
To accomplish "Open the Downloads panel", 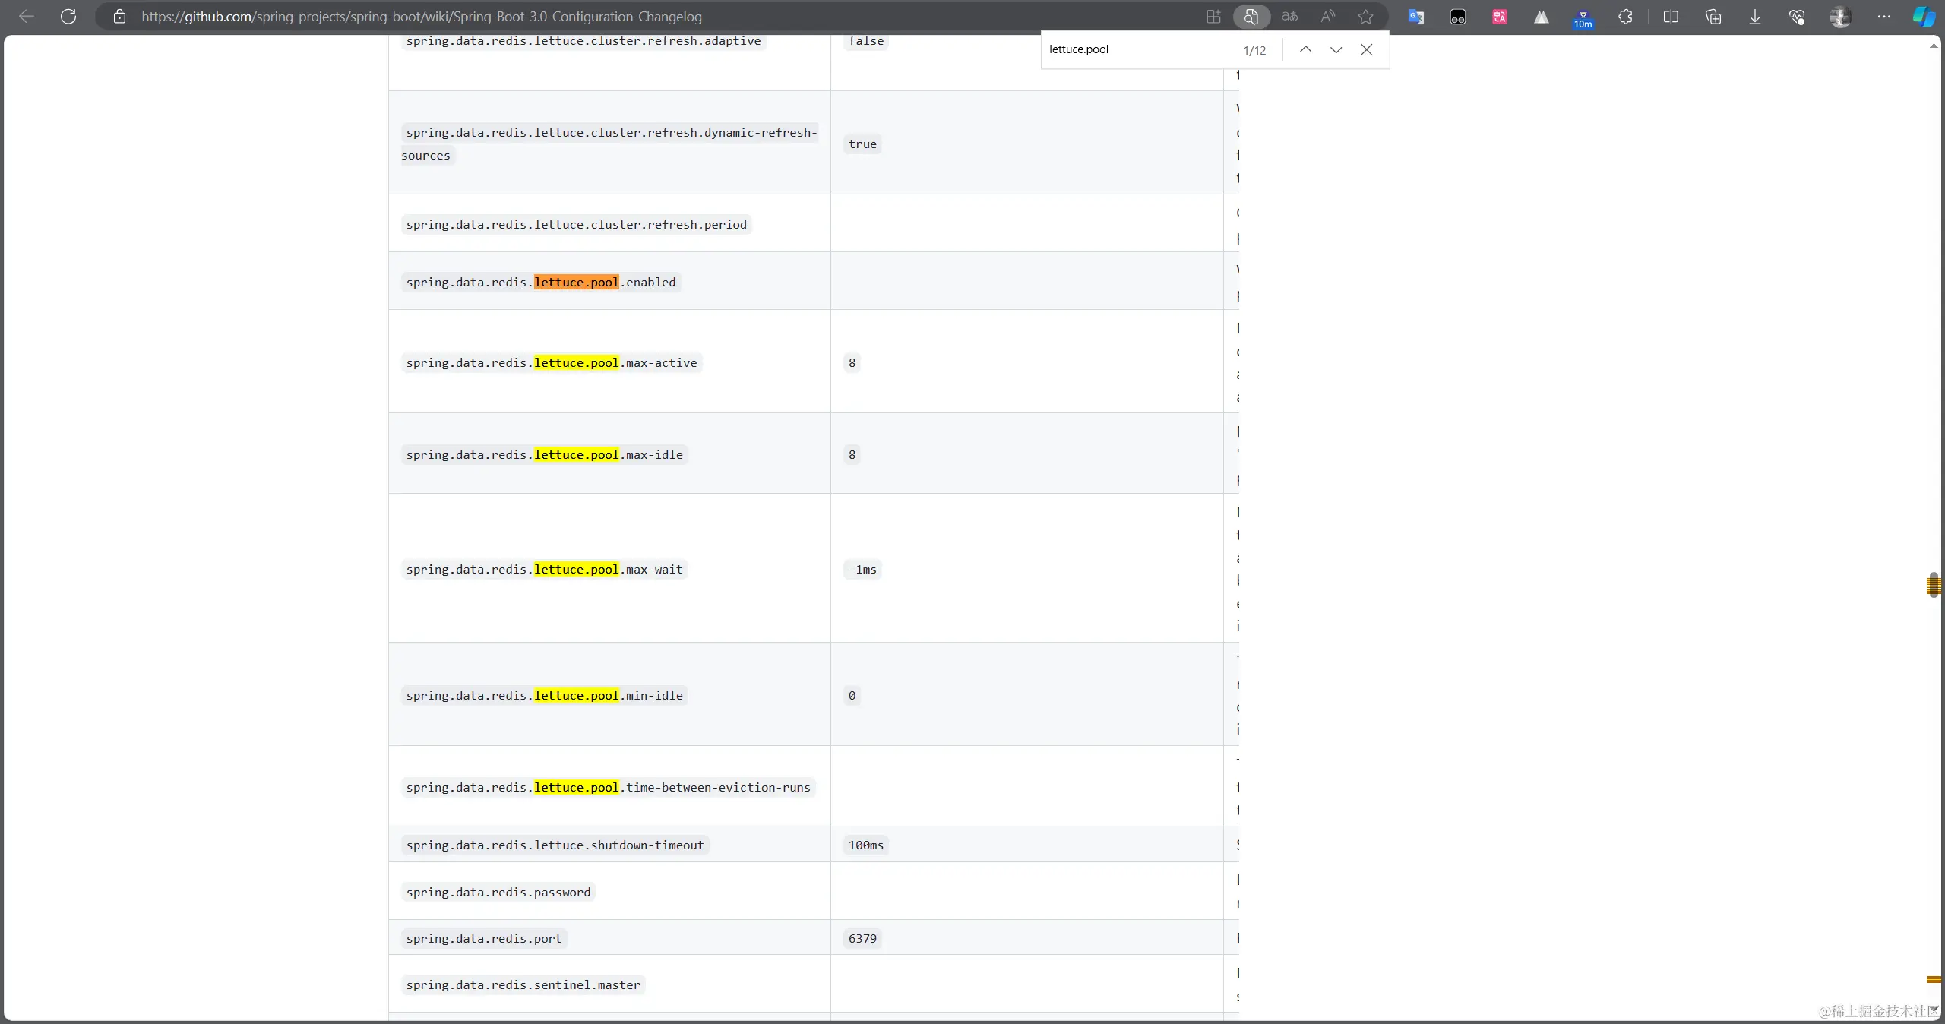I will (x=1754, y=17).
